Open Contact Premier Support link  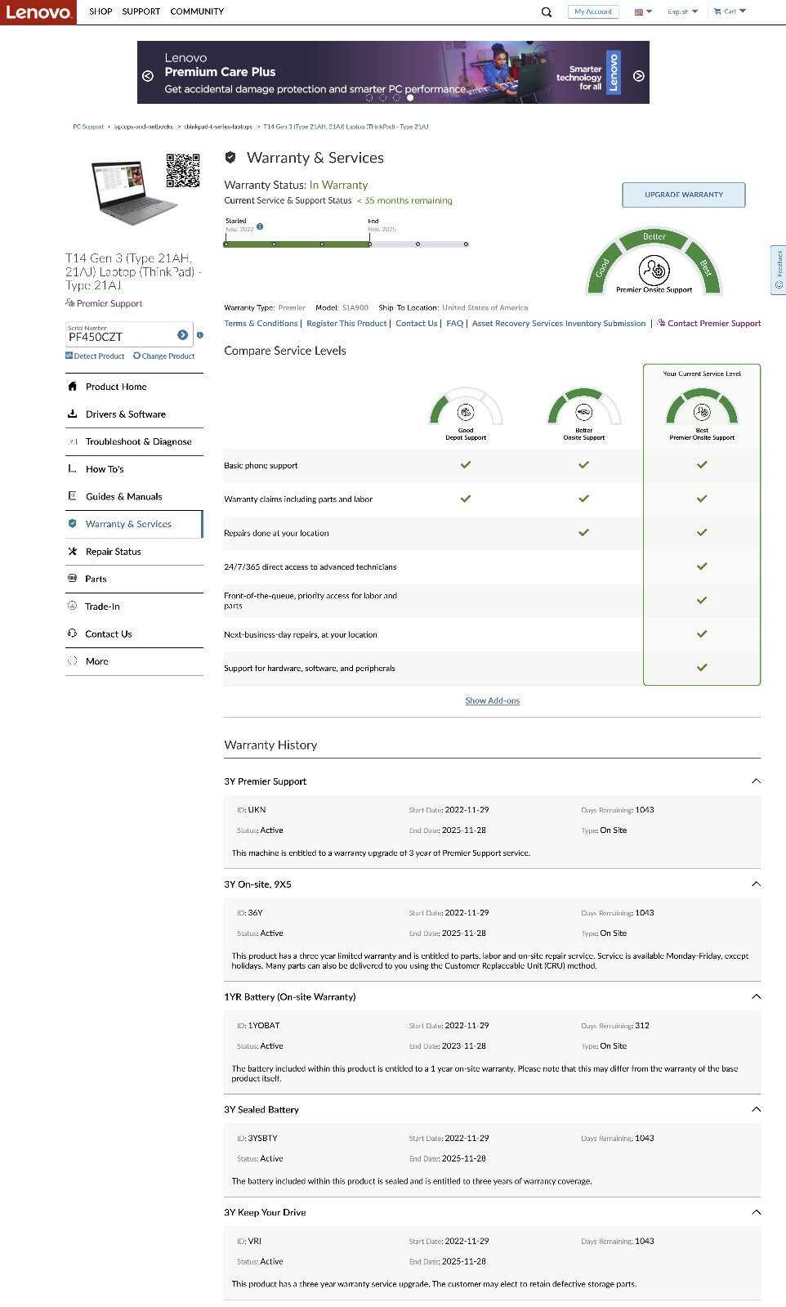point(709,324)
